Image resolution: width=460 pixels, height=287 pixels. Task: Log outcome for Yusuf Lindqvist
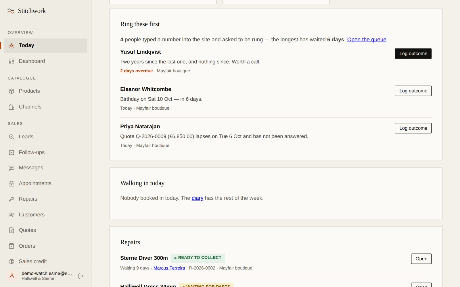pos(413,54)
